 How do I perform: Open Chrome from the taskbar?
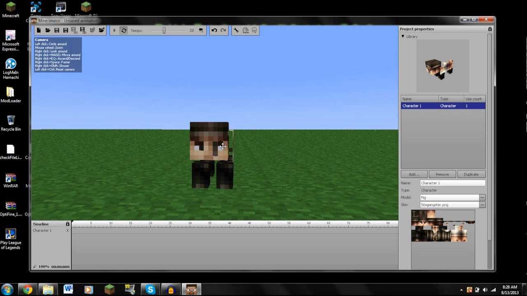point(28,289)
